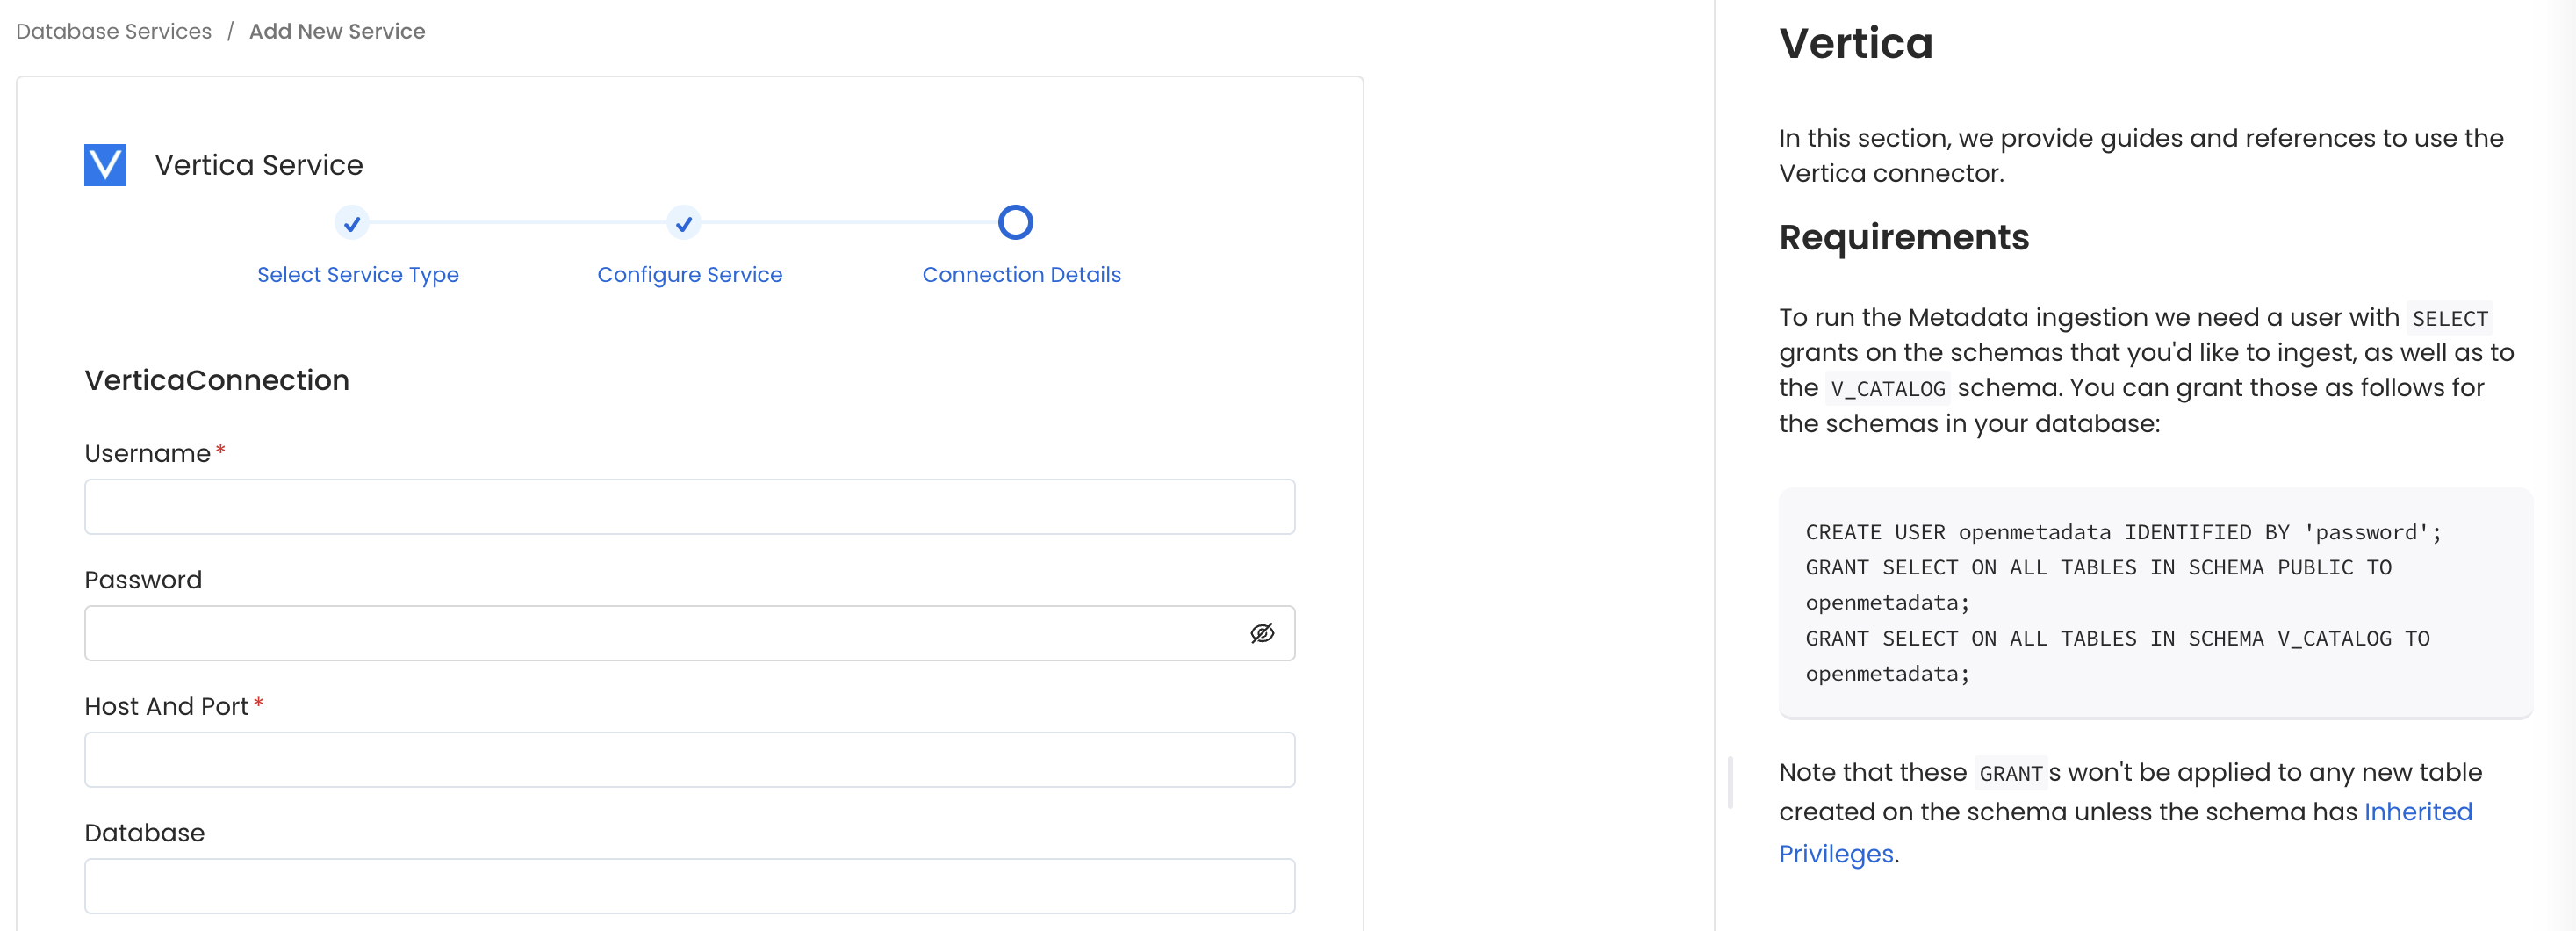Open the Database Services breadcrumb link

pos(113,31)
